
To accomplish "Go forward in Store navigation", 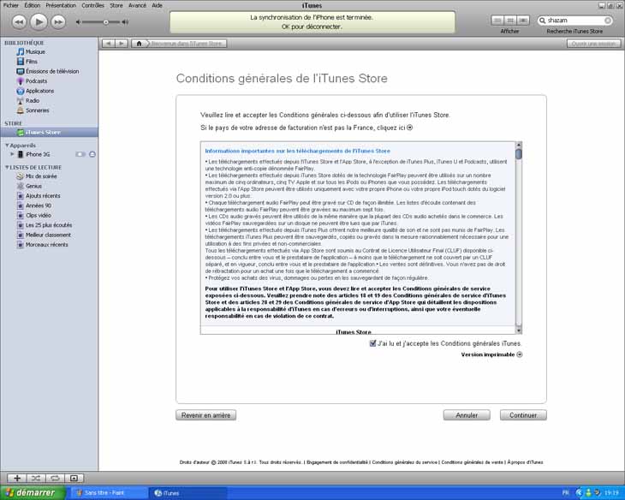I will [122, 44].
